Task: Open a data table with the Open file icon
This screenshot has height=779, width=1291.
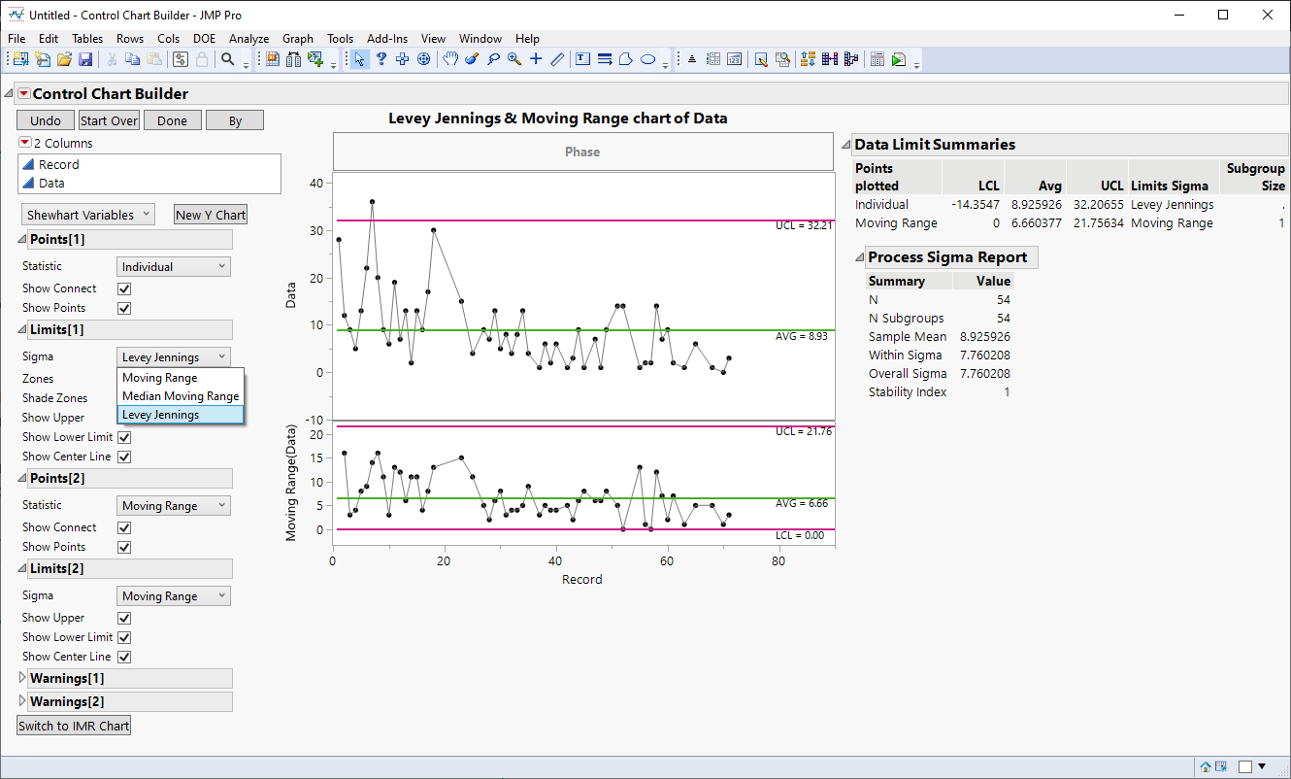Action: (63, 59)
